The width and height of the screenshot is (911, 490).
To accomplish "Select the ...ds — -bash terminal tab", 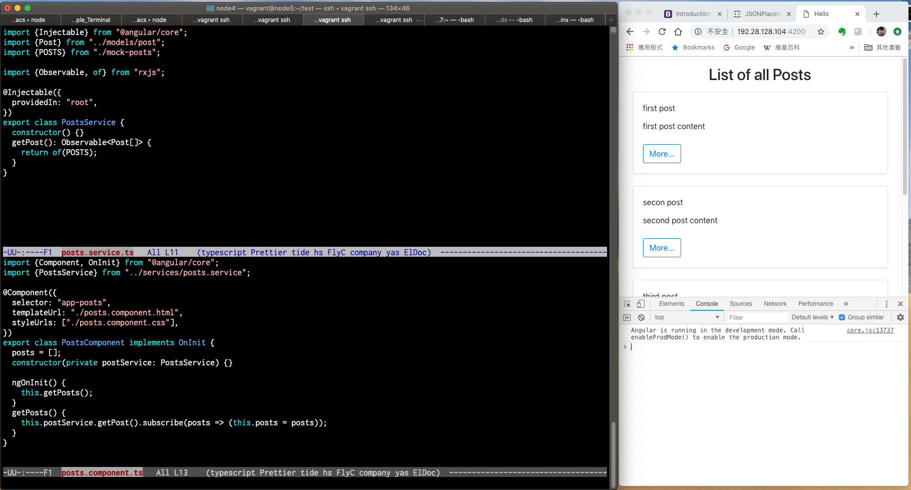I will [x=515, y=20].
